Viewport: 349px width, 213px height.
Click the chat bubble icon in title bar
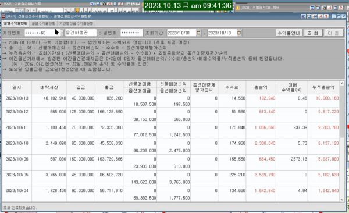(x=309, y=16)
